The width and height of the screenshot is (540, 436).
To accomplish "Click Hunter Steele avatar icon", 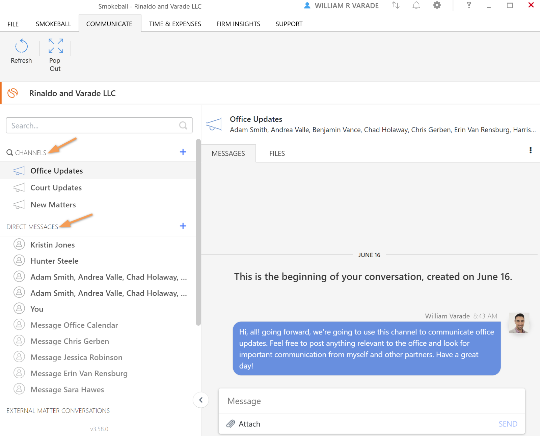I will tap(19, 260).
